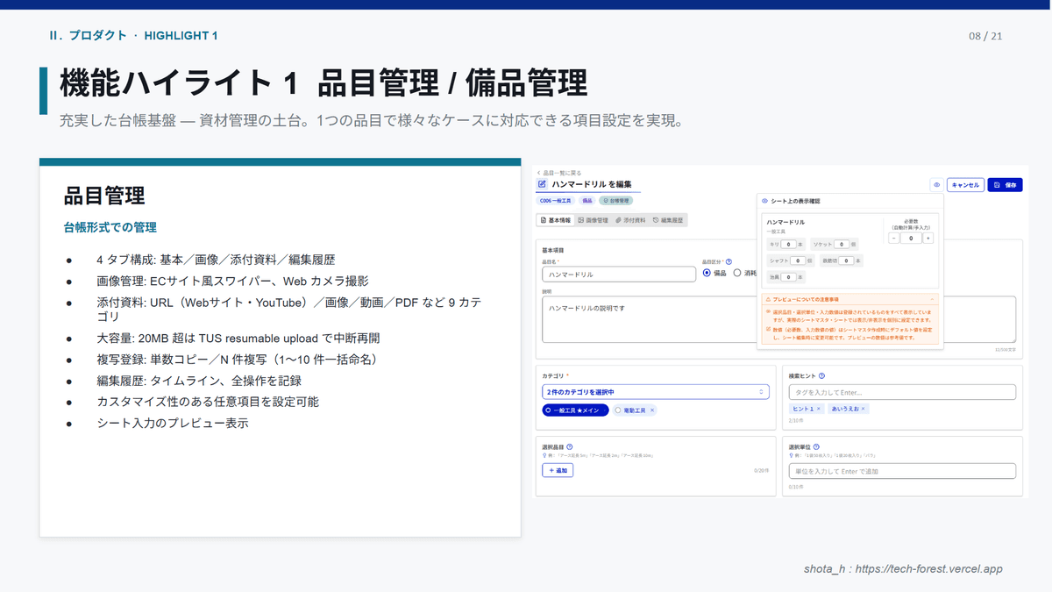This screenshot has width=1052, height=592.
Task: Click the help icon next to 選択品目
Action: (x=570, y=446)
